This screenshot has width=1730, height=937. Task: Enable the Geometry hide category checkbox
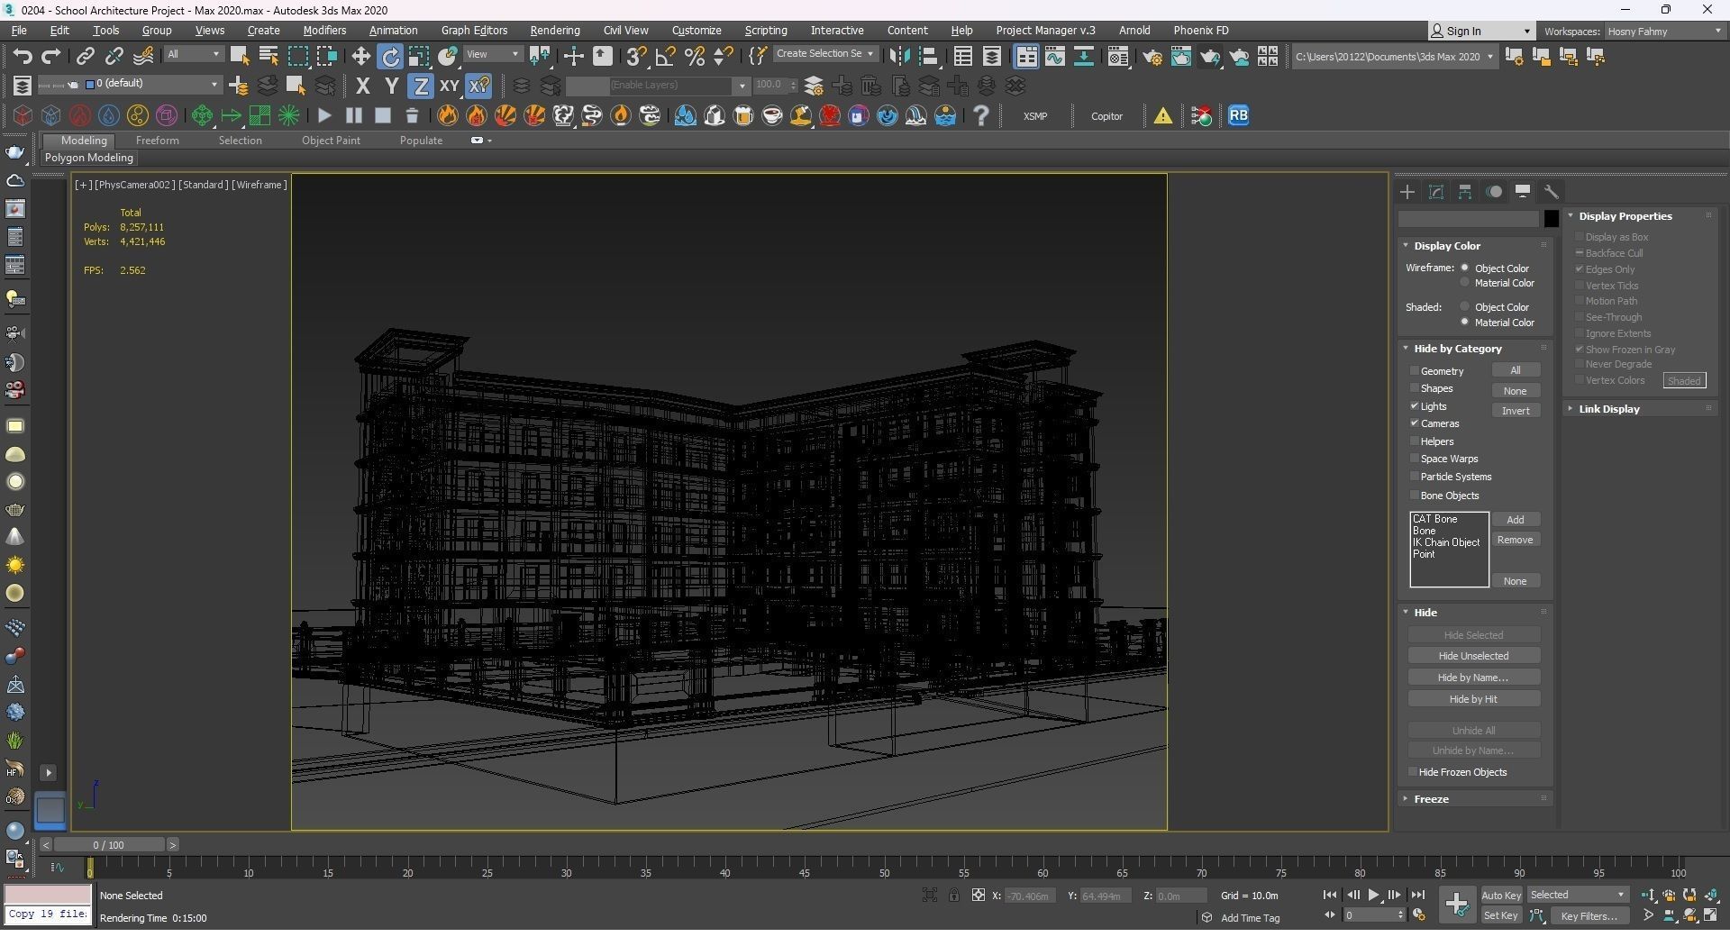[x=1415, y=371]
